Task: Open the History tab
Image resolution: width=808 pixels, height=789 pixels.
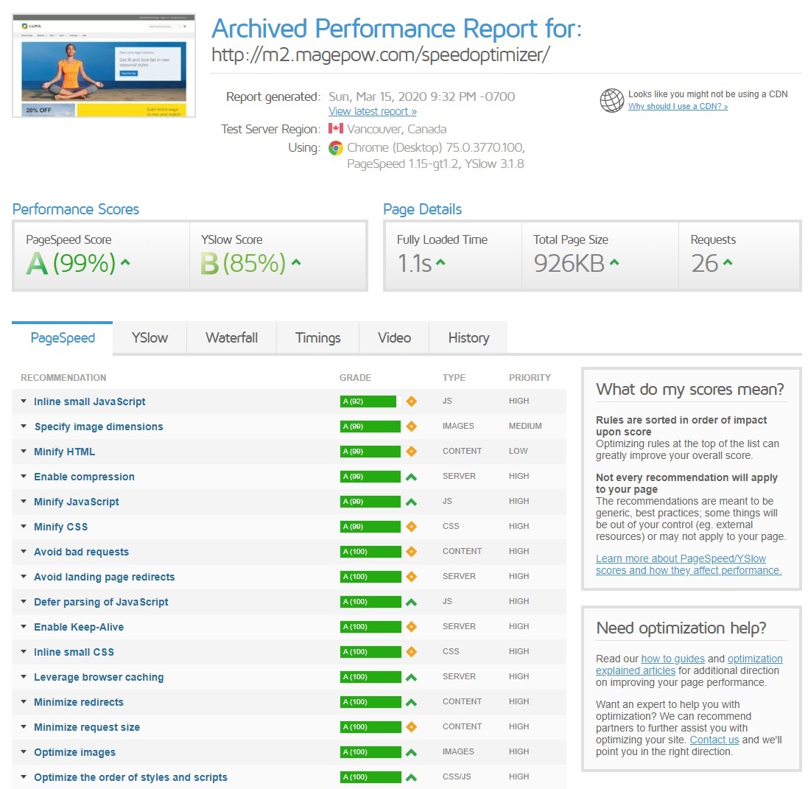Action: click(x=468, y=338)
